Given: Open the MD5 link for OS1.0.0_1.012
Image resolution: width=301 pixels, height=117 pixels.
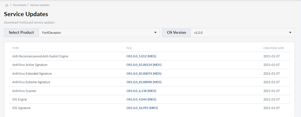Looking at the screenshot, I should pyautogui.click(x=152, y=56).
